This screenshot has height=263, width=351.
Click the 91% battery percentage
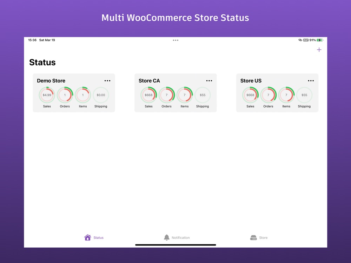pyautogui.click(x=312, y=40)
